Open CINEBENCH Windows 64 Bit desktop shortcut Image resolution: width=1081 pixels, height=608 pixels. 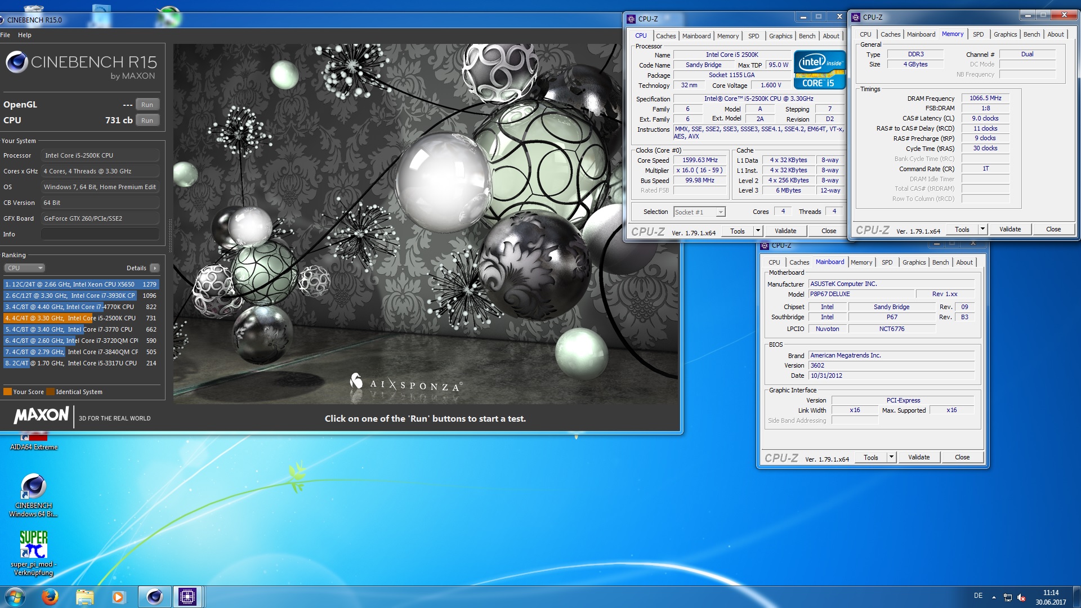click(x=33, y=495)
